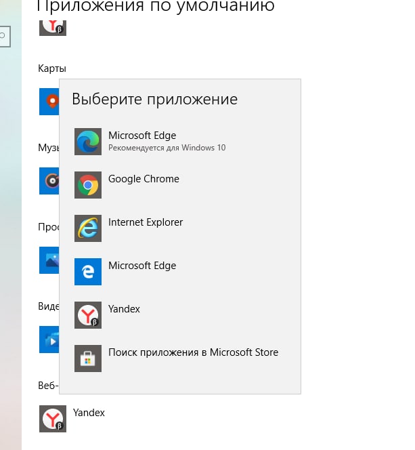
Task: Click the Movies & TV app icon
Action: 49,340
